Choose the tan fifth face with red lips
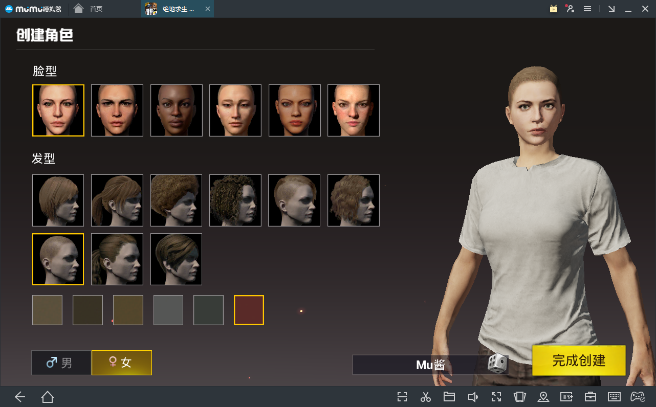 pyautogui.click(x=295, y=110)
